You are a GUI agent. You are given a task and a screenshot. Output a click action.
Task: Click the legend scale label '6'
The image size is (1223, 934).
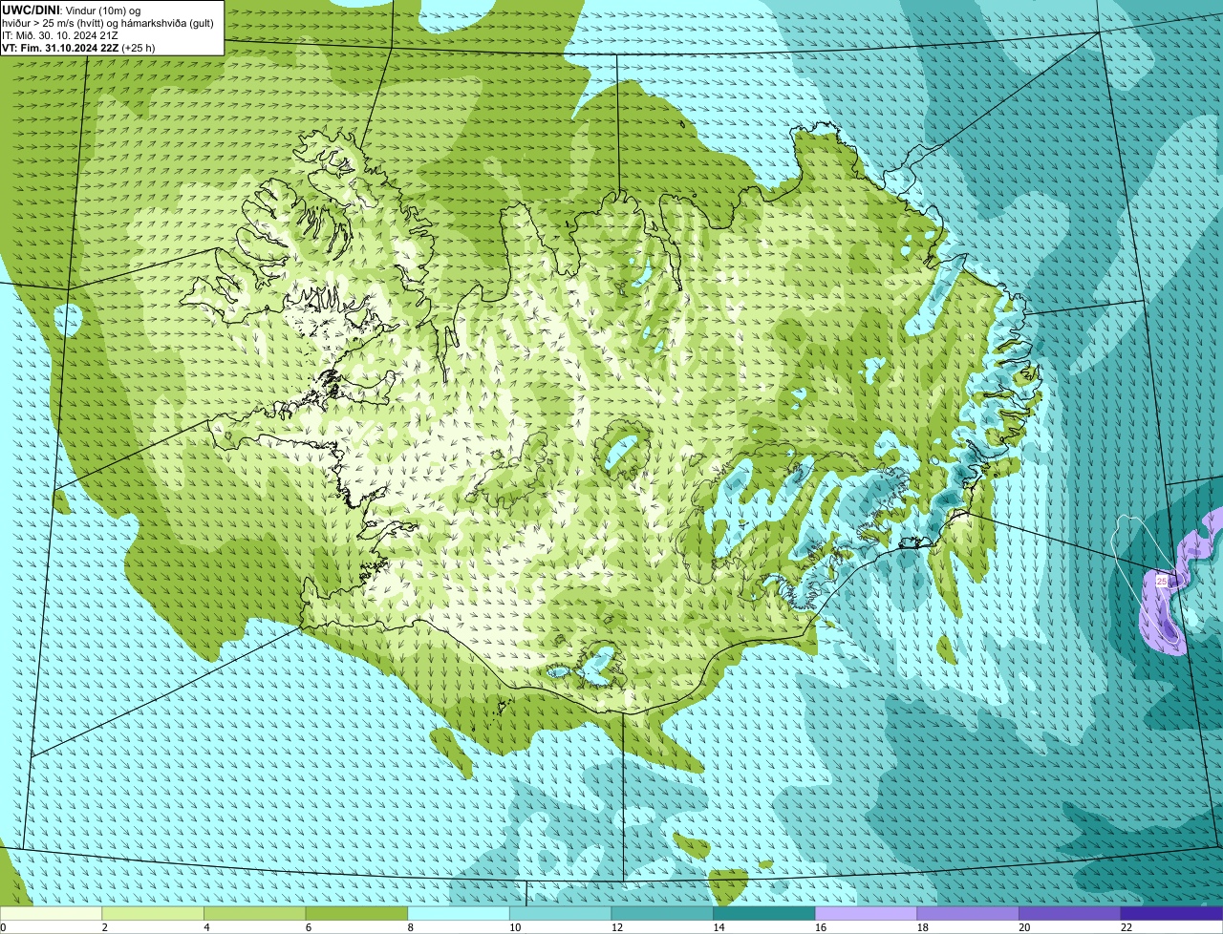(309, 927)
